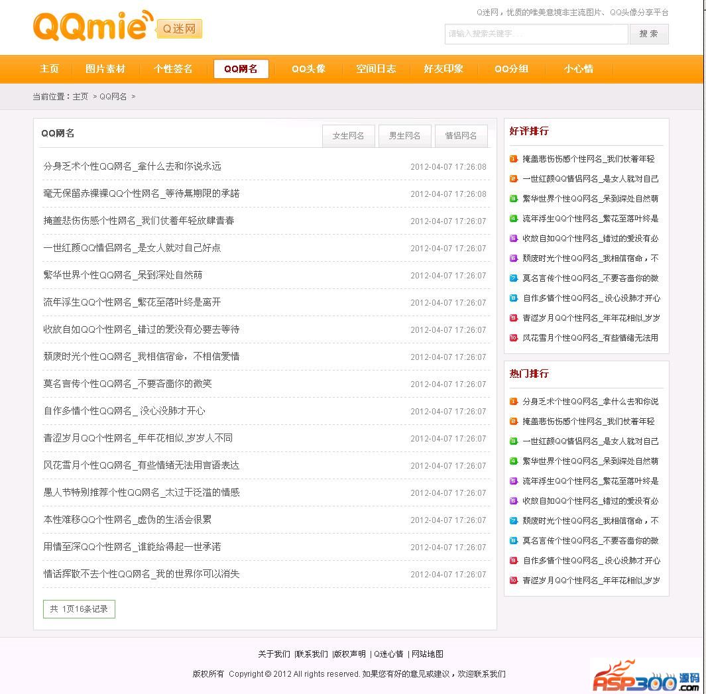Open main list 收放自如QQ个性网名_错过的爱没有必要去等待
706x694 pixels.
(x=141, y=329)
